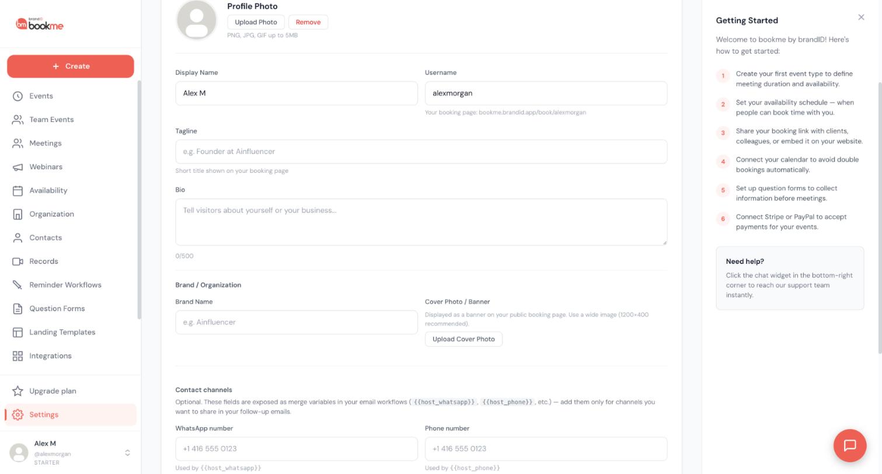Click the Brand Name field
The image size is (882, 474).
297,322
